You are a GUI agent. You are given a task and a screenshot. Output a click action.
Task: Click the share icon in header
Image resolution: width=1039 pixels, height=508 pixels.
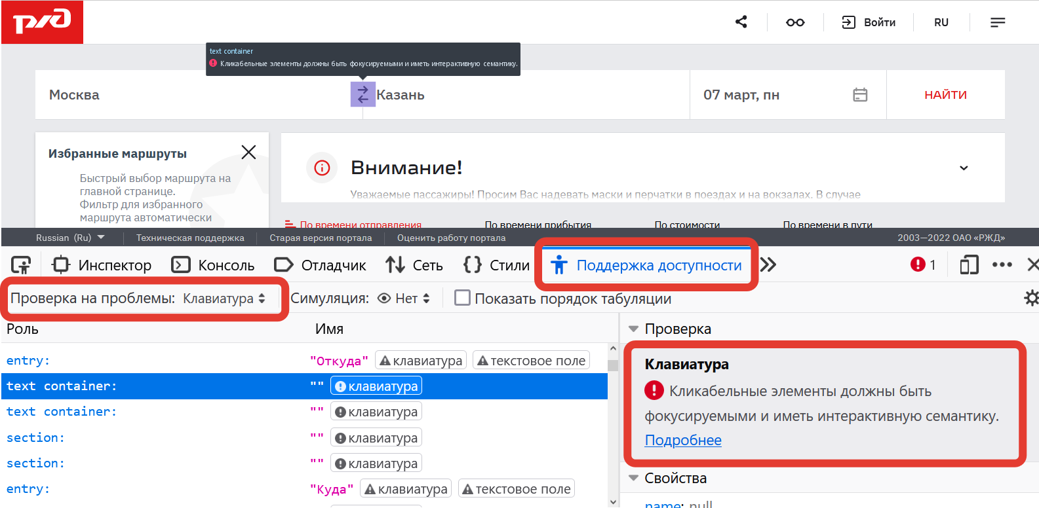pos(741,22)
